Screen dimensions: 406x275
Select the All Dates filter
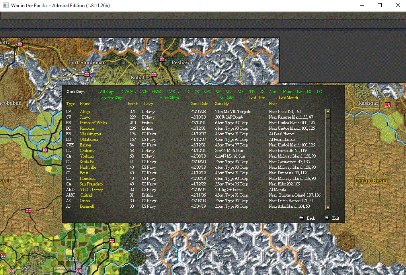pyautogui.click(x=227, y=98)
